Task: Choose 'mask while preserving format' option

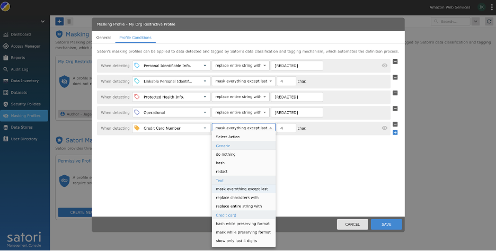Action: click(244, 232)
